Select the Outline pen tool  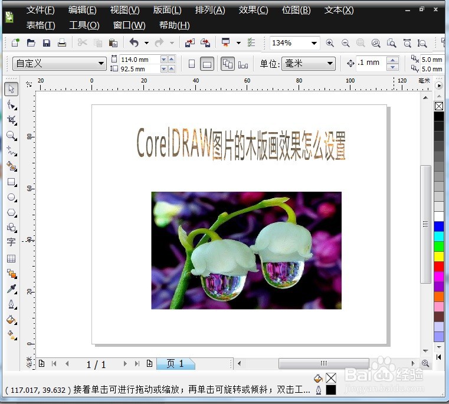11,304
